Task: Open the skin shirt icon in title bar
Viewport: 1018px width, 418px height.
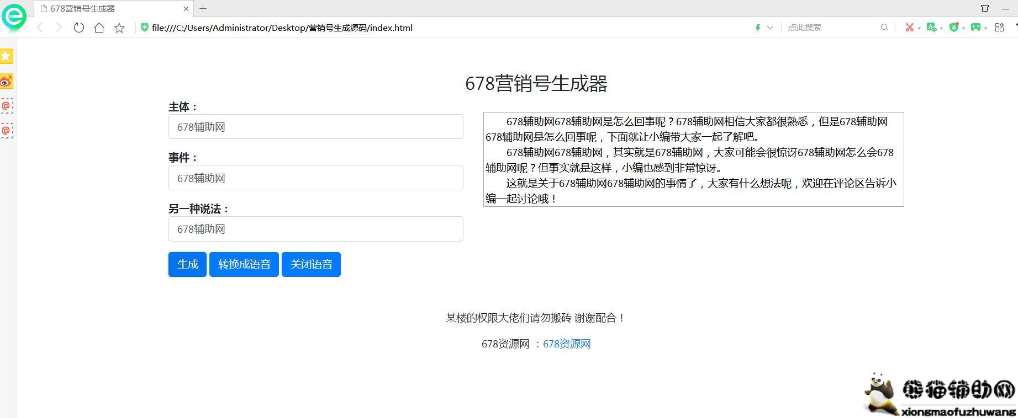Action: [x=984, y=8]
